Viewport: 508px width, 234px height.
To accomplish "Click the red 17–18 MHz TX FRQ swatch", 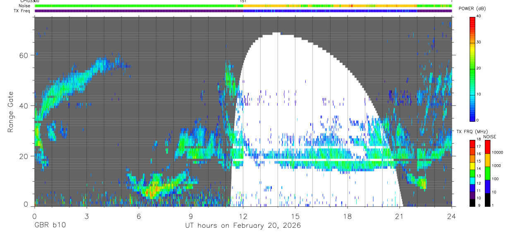I will pos(472,144).
